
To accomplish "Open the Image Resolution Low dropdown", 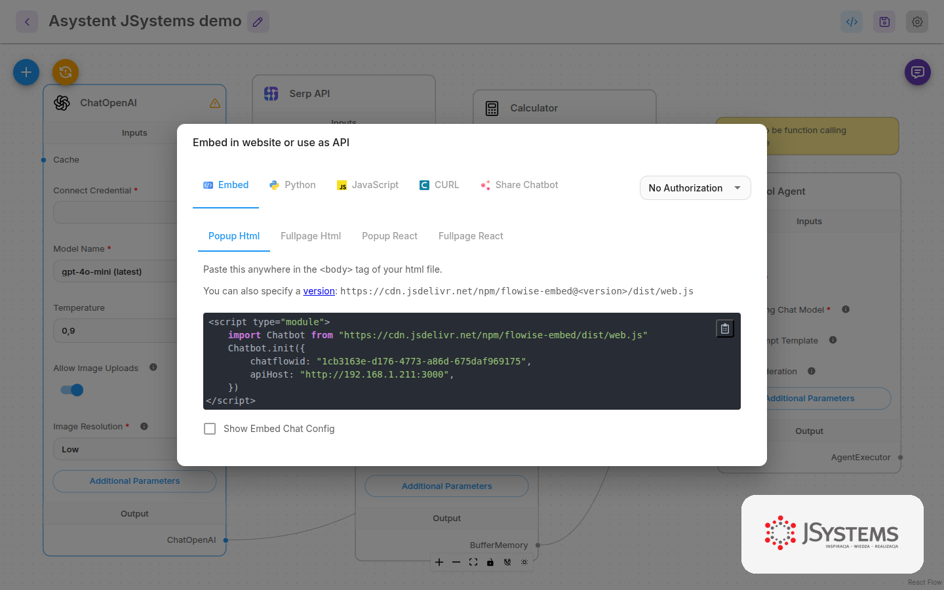I will point(115,449).
